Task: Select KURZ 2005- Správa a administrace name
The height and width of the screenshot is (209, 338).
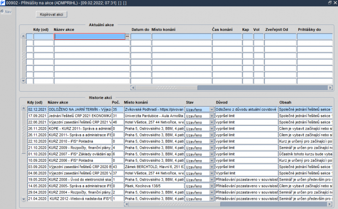Action: [x=79, y=186]
